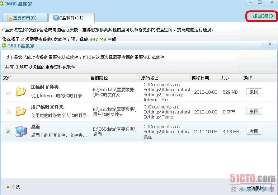Uncheck the 桌面 row checkbox
This screenshot has width=278, height=195.
click(8, 132)
